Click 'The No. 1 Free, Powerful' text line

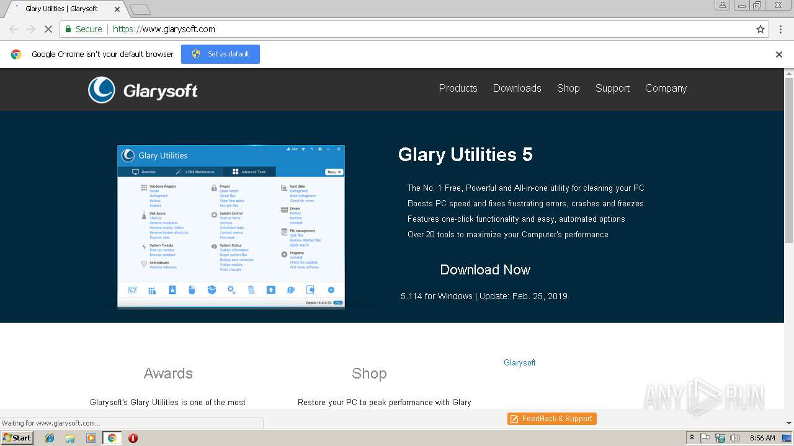pyautogui.click(x=525, y=188)
